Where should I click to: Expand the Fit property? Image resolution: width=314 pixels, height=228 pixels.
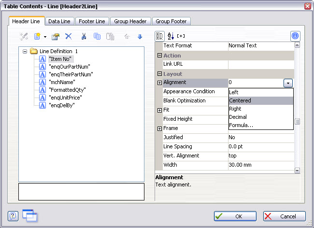159,110
